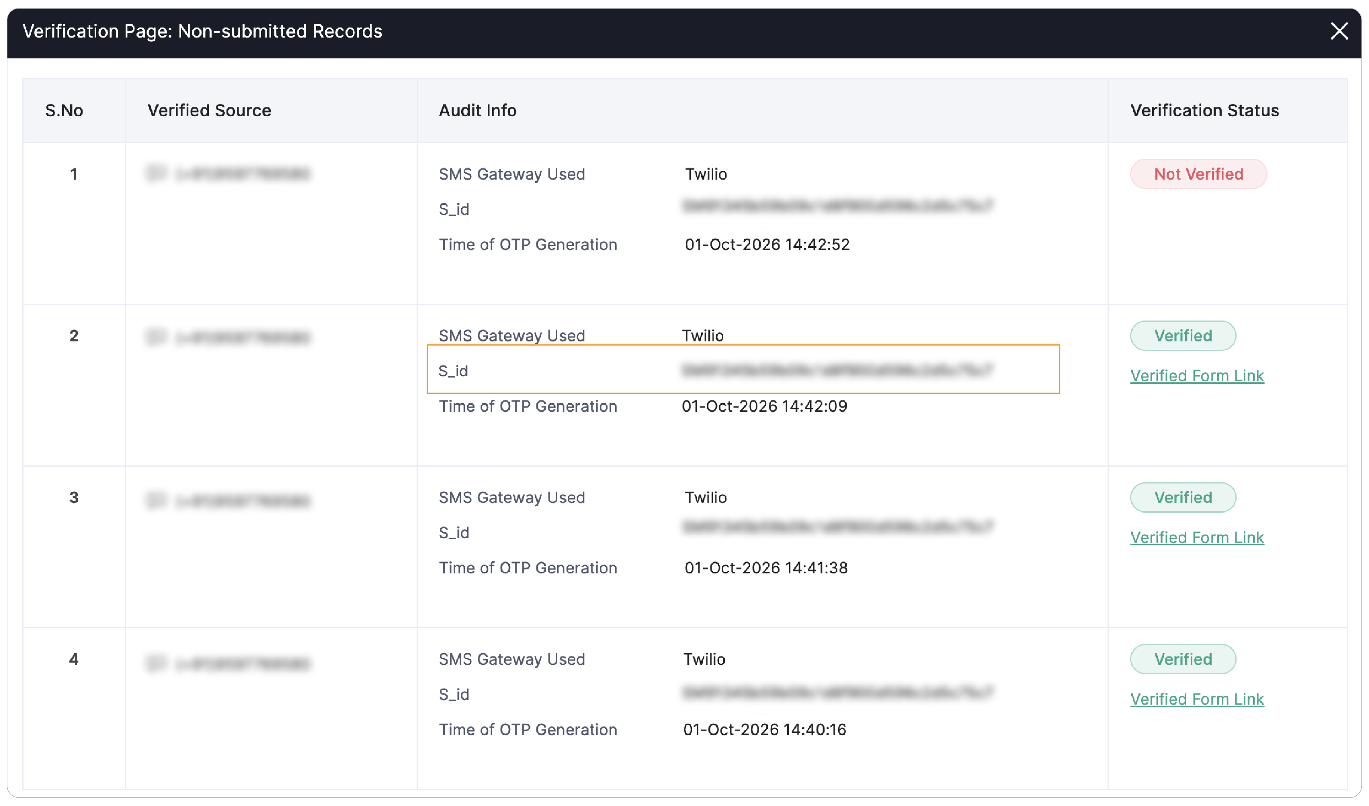Click the Not Verified status badge
The width and height of the screenshot is (1369, 806).
pos(1198,174)
